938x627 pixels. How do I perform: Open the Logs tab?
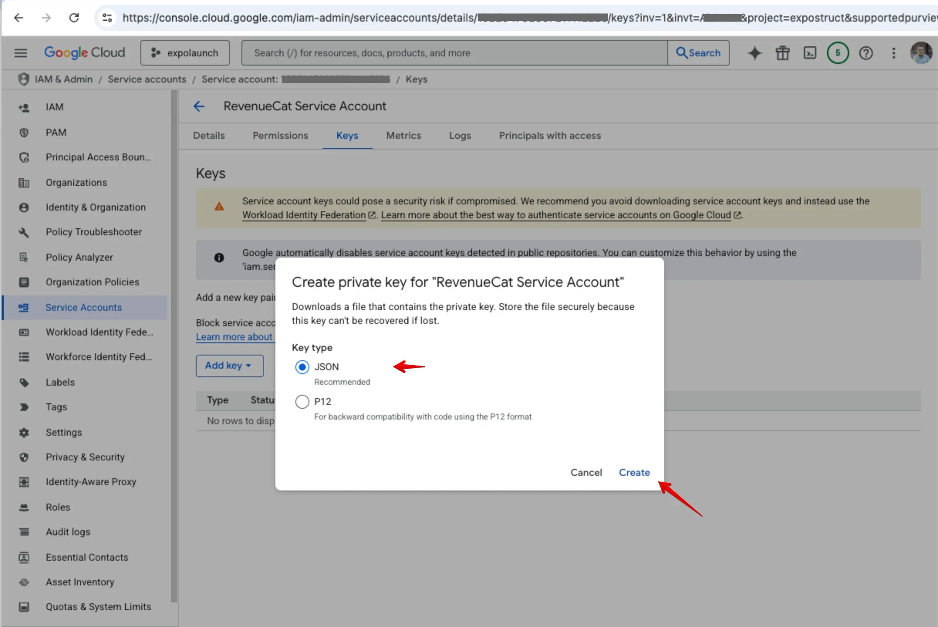click(460, 136)
